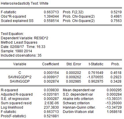Select the Prob(F-statistic) value 0.521881

51,116
